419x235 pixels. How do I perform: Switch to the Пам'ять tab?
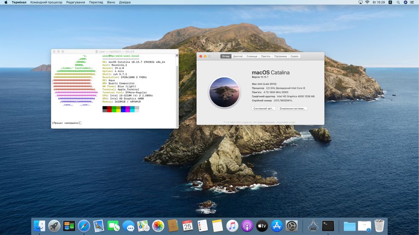266,56
